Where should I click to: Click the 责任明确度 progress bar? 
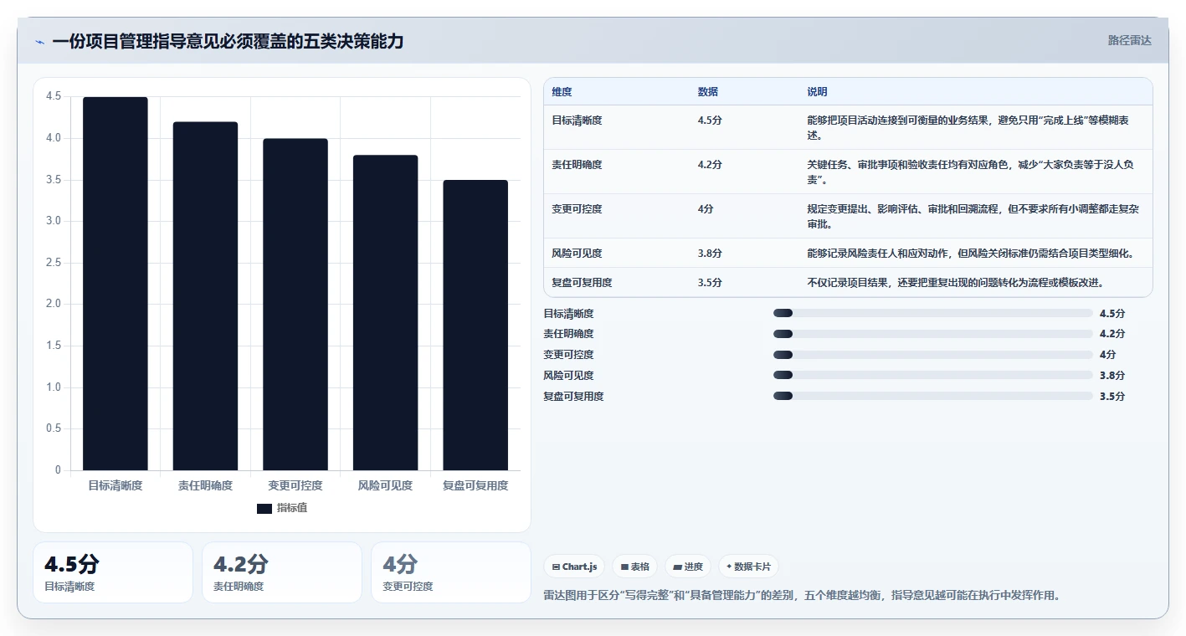(x=933, y=333)
